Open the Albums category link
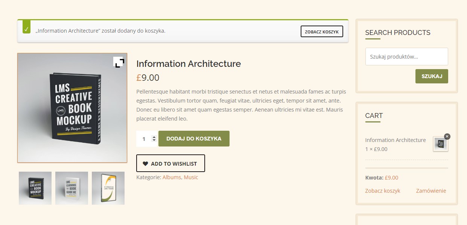 click(x=172, y=177)
